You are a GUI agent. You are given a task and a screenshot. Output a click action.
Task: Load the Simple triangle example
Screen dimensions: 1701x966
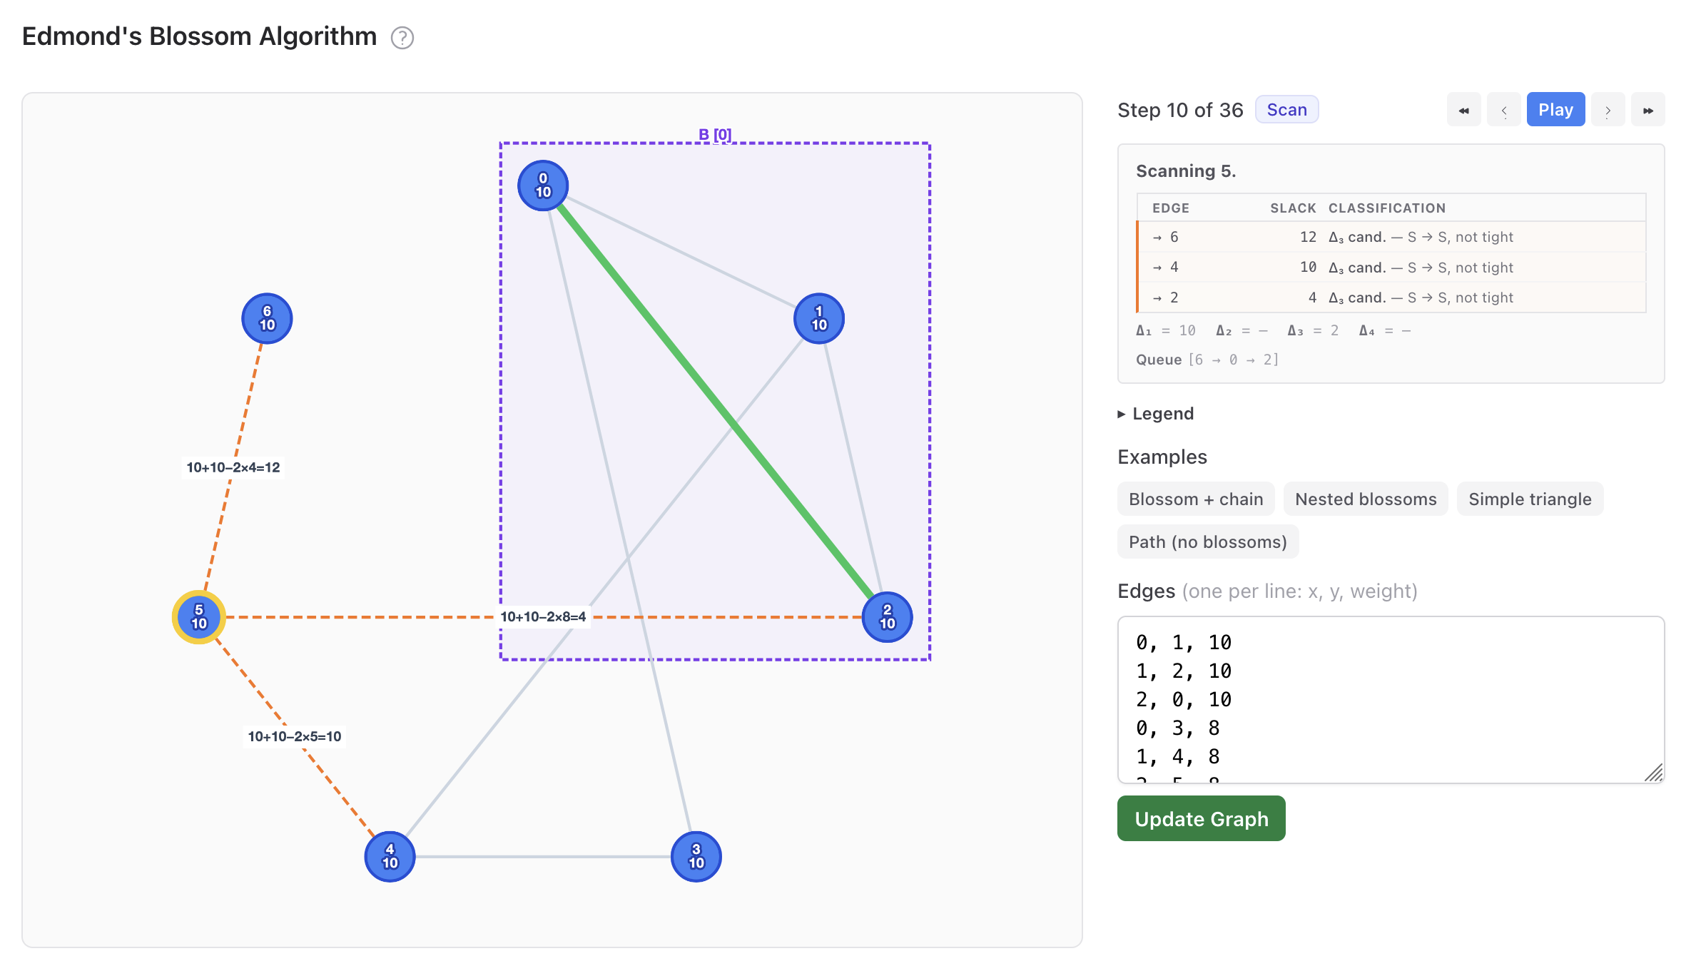tap(1530, 499)
